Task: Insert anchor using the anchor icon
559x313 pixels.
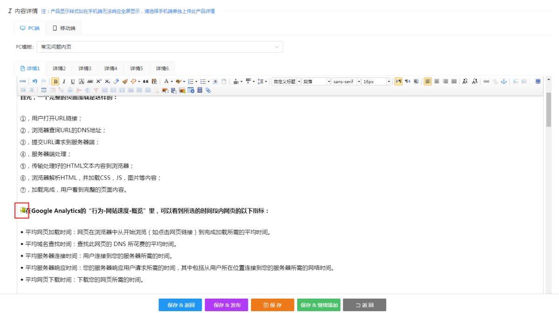Action: pos(503,81)
